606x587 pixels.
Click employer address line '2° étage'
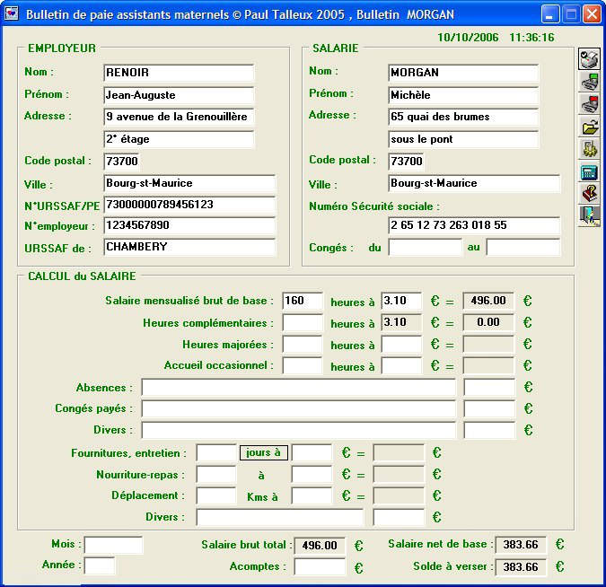(x=179, y=139)
